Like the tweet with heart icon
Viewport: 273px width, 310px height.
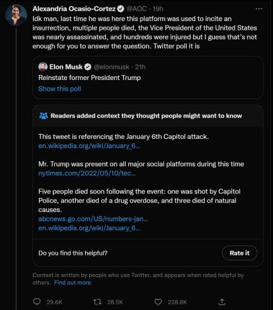pos(158,302)
